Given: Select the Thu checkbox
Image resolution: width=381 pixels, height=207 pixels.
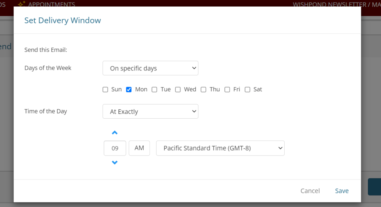Looking at the screenshot, I should (204, 90).
